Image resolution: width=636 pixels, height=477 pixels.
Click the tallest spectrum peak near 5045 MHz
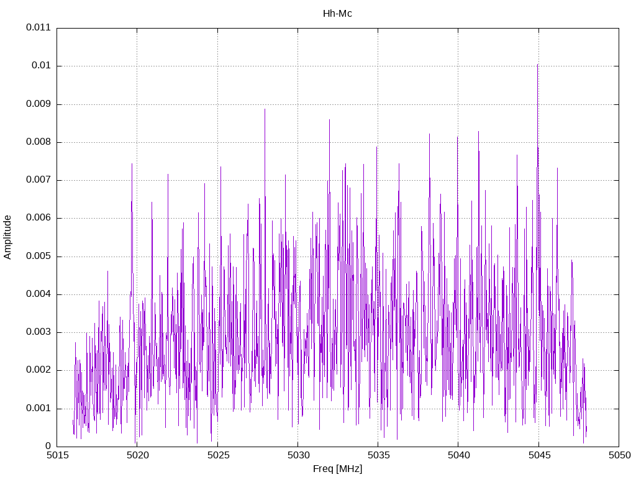[x=537, y=65]
